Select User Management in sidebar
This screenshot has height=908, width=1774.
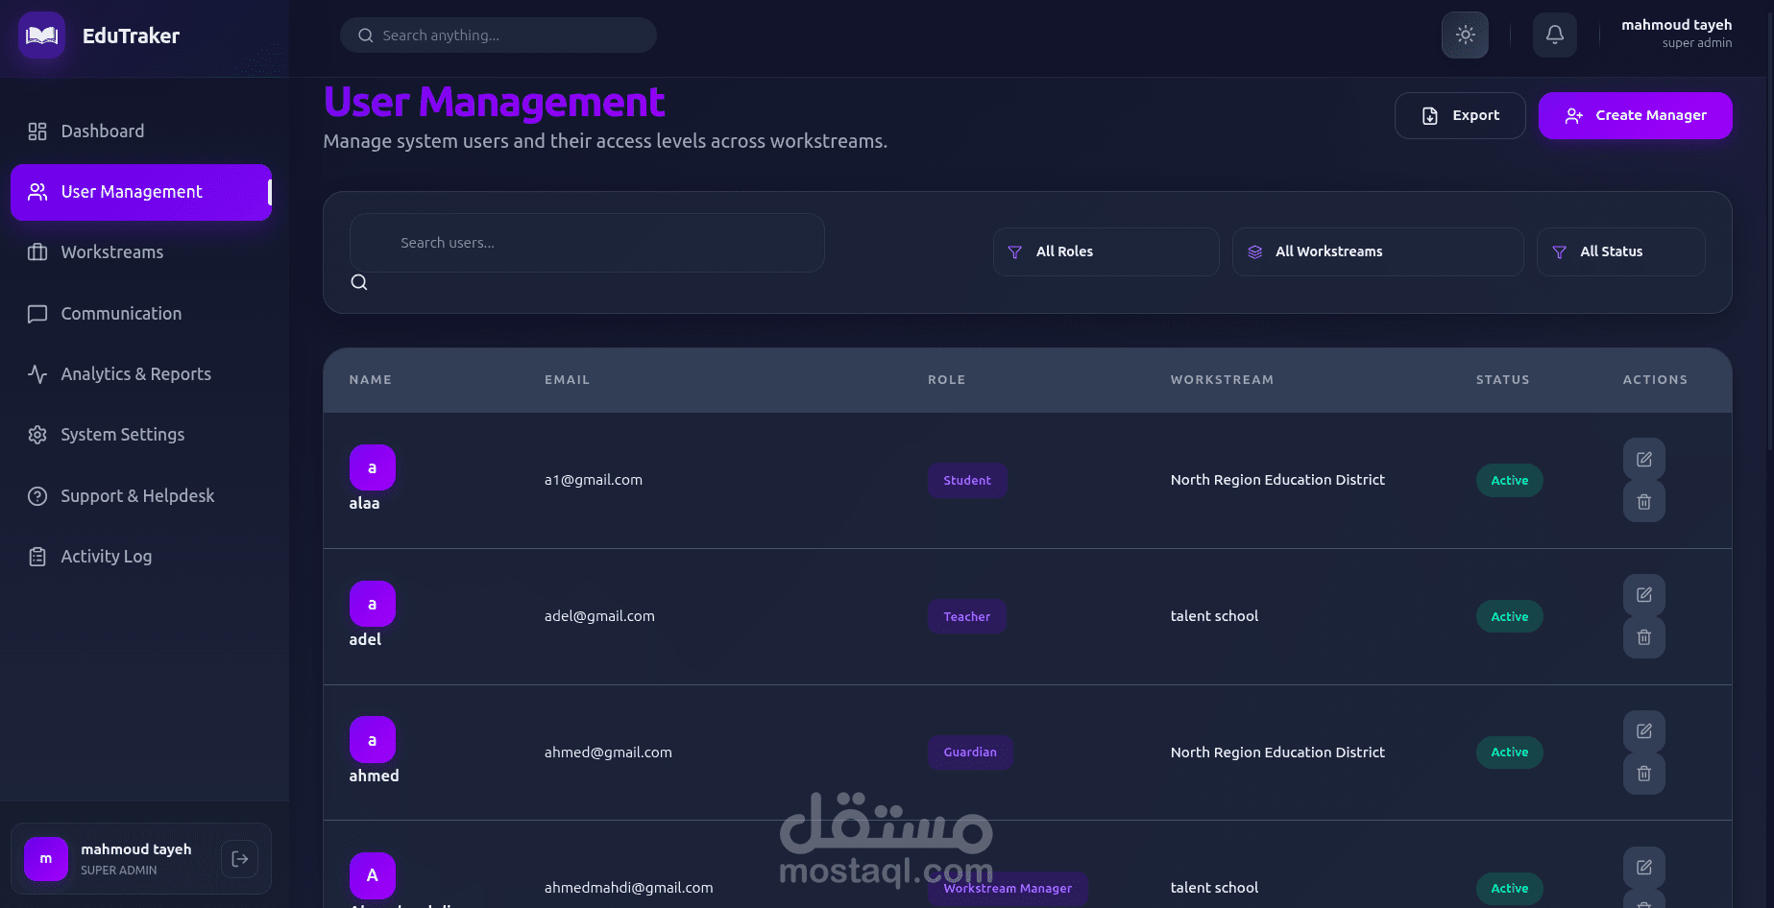(141, 192)
